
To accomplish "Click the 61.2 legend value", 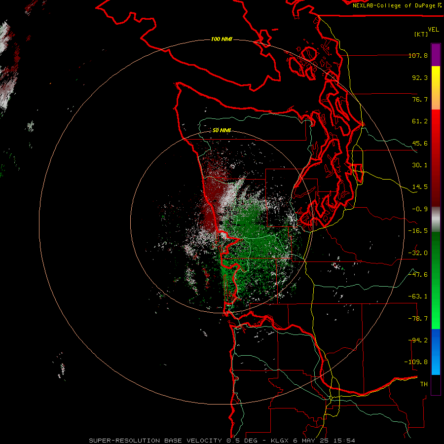I will pyautogui.click(x=420, y=121).
